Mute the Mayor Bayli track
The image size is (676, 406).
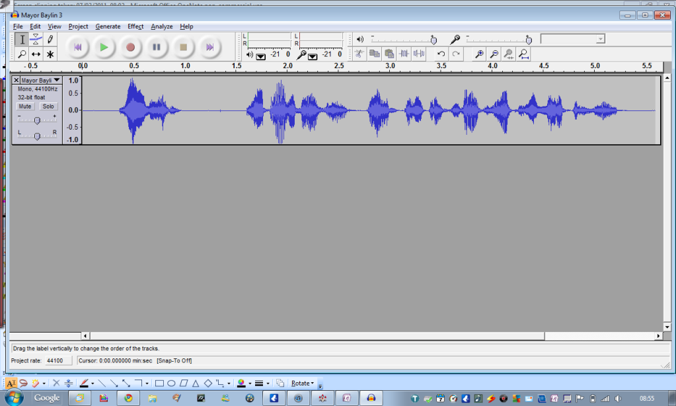point(25,106)
